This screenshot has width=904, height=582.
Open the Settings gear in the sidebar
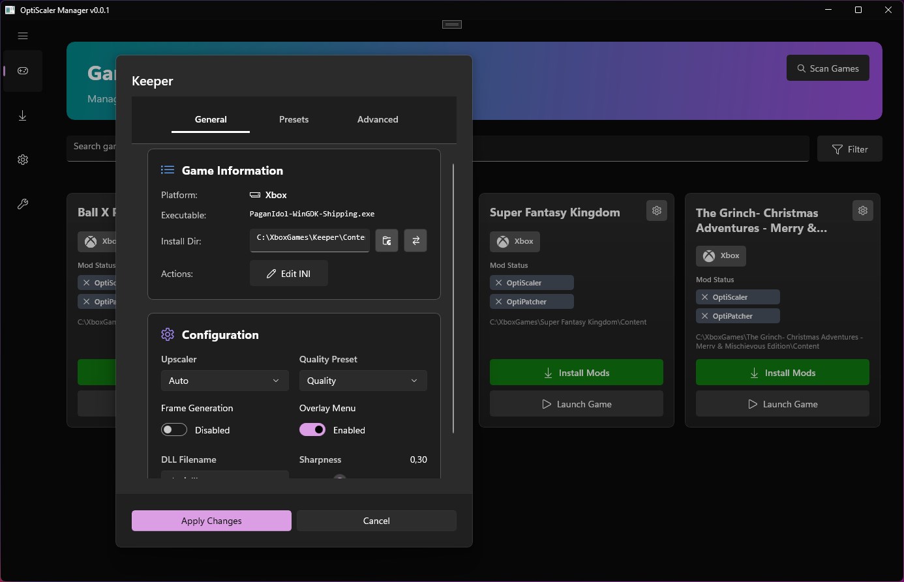(23, 160)
